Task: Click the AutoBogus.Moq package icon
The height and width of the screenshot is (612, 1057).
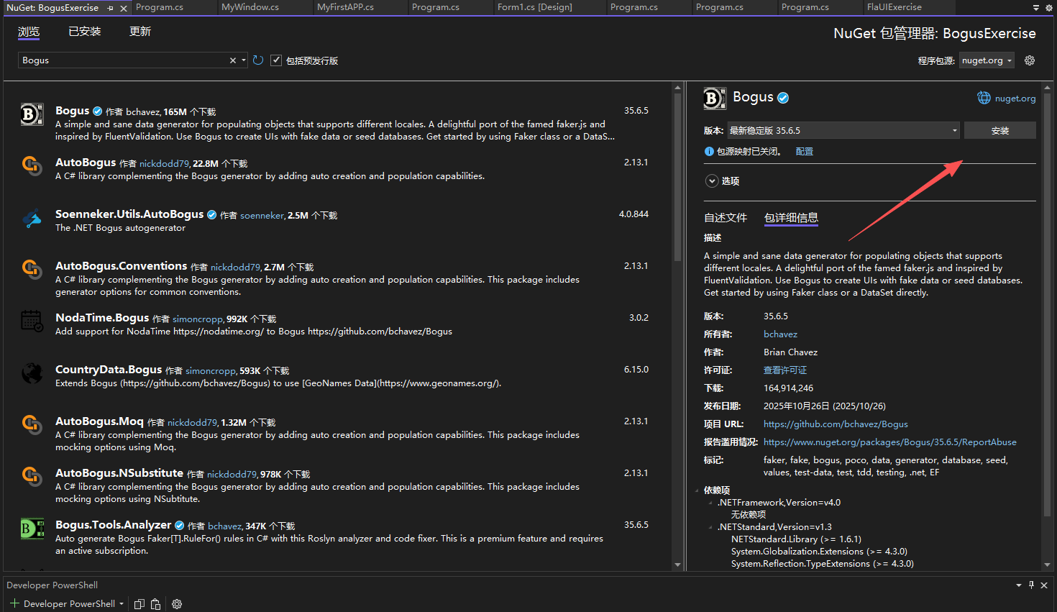Action: click(32, 424)
